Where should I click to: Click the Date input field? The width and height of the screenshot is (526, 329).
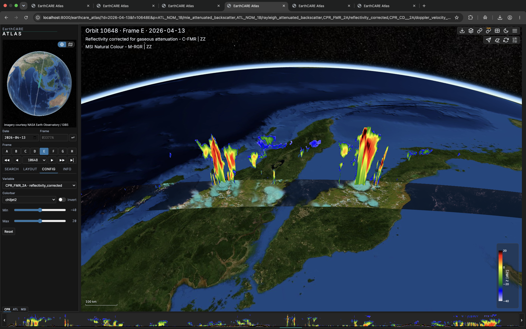tap(21, 138)
